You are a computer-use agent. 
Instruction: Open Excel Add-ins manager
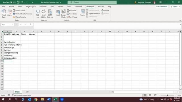point(44,14)
